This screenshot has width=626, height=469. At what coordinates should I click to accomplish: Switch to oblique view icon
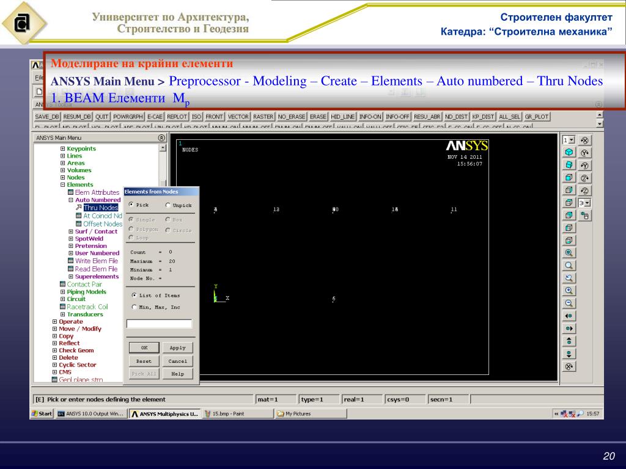pos(569,165)
